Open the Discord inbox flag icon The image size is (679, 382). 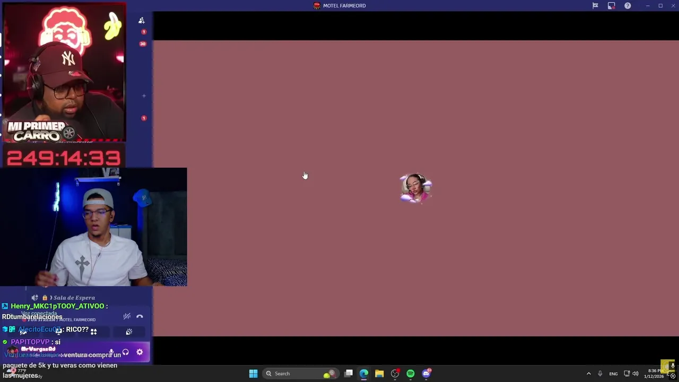pos(595,6)
